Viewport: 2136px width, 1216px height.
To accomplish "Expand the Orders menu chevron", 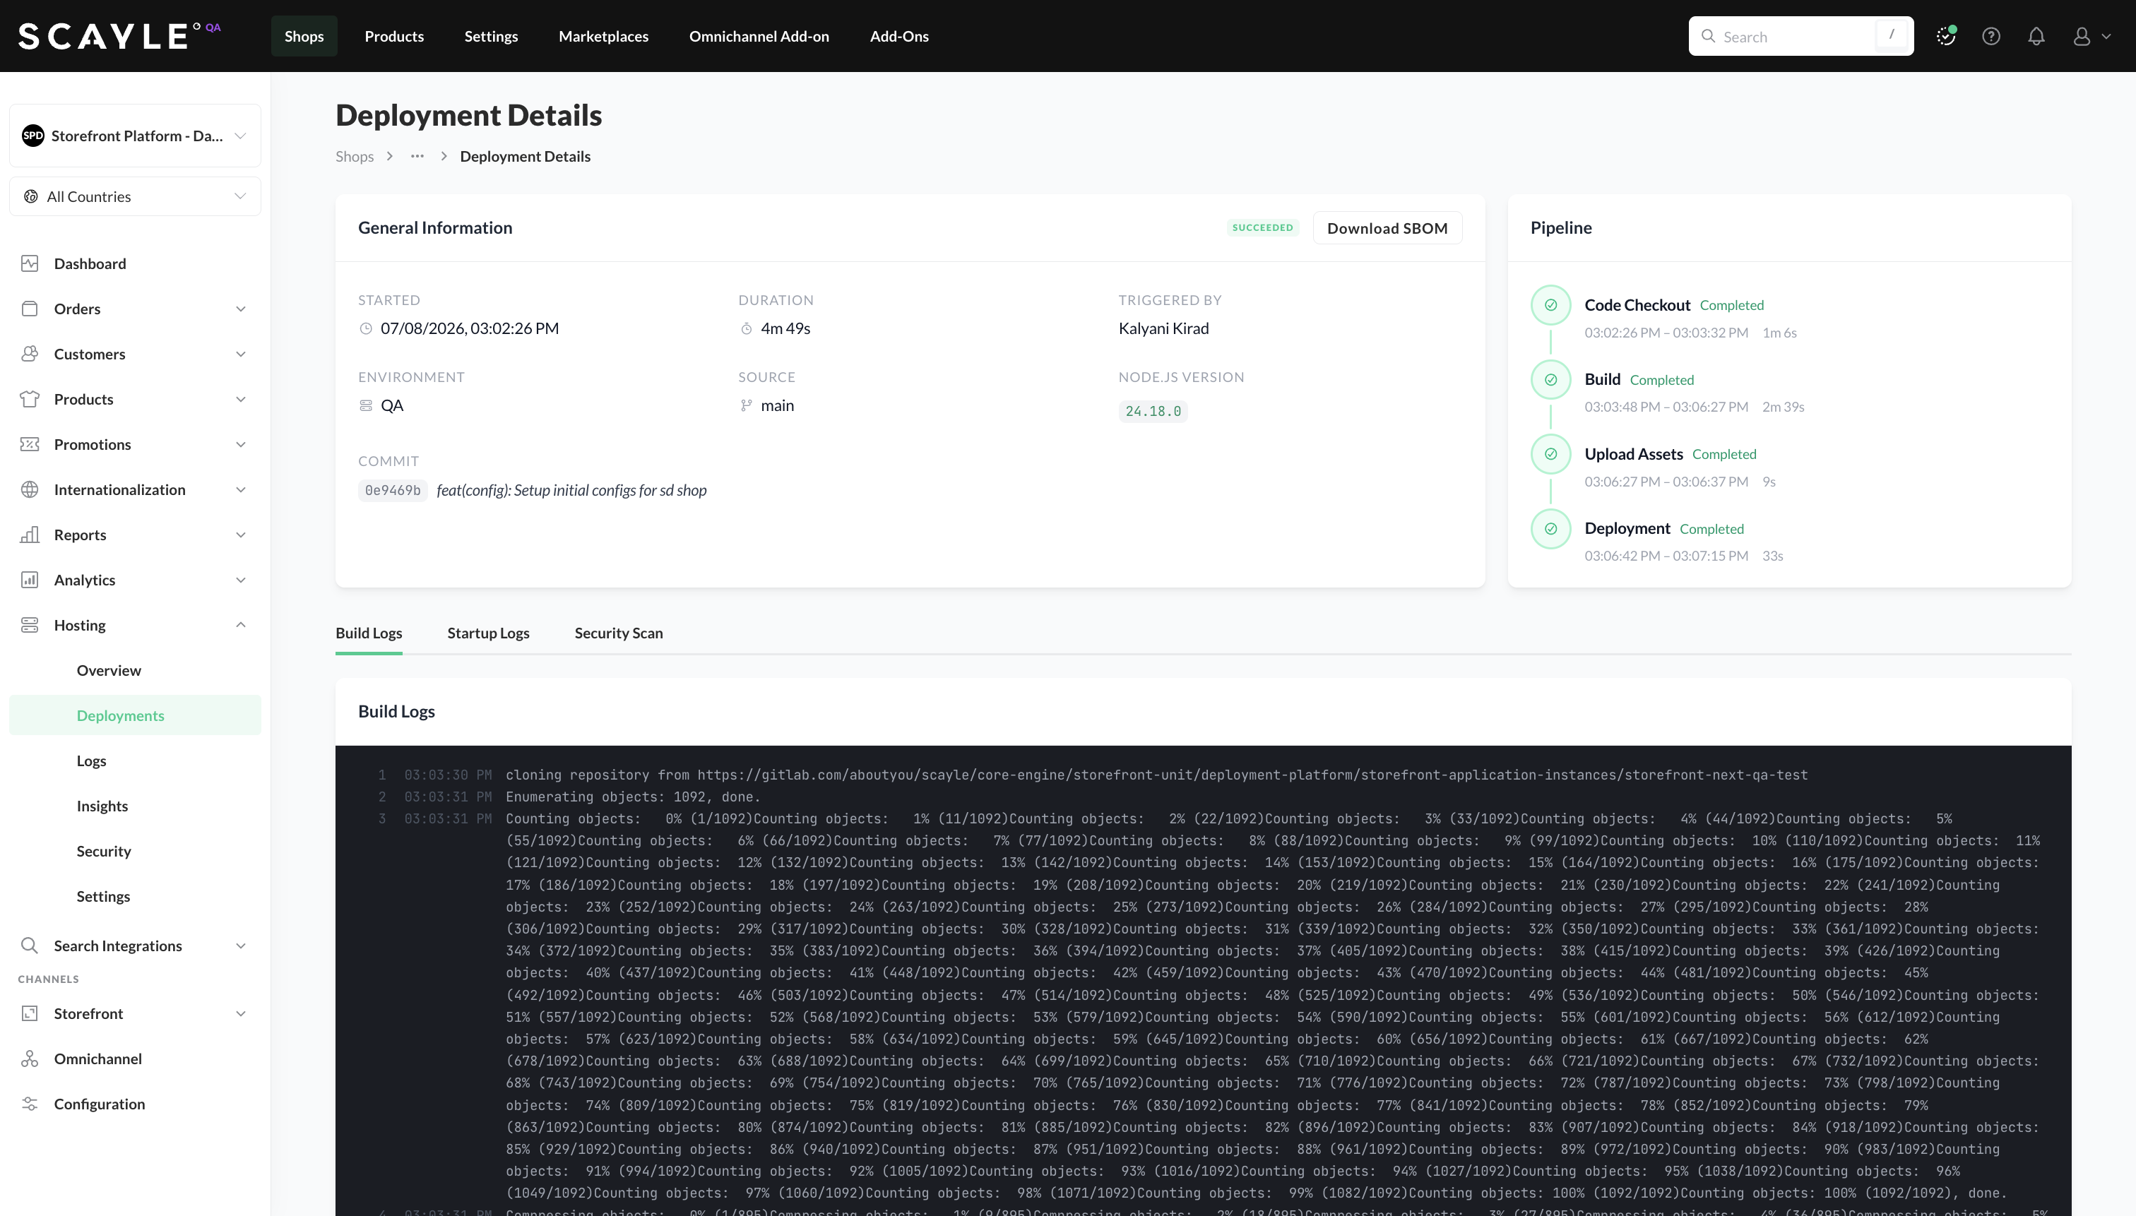I will [241, 308].
